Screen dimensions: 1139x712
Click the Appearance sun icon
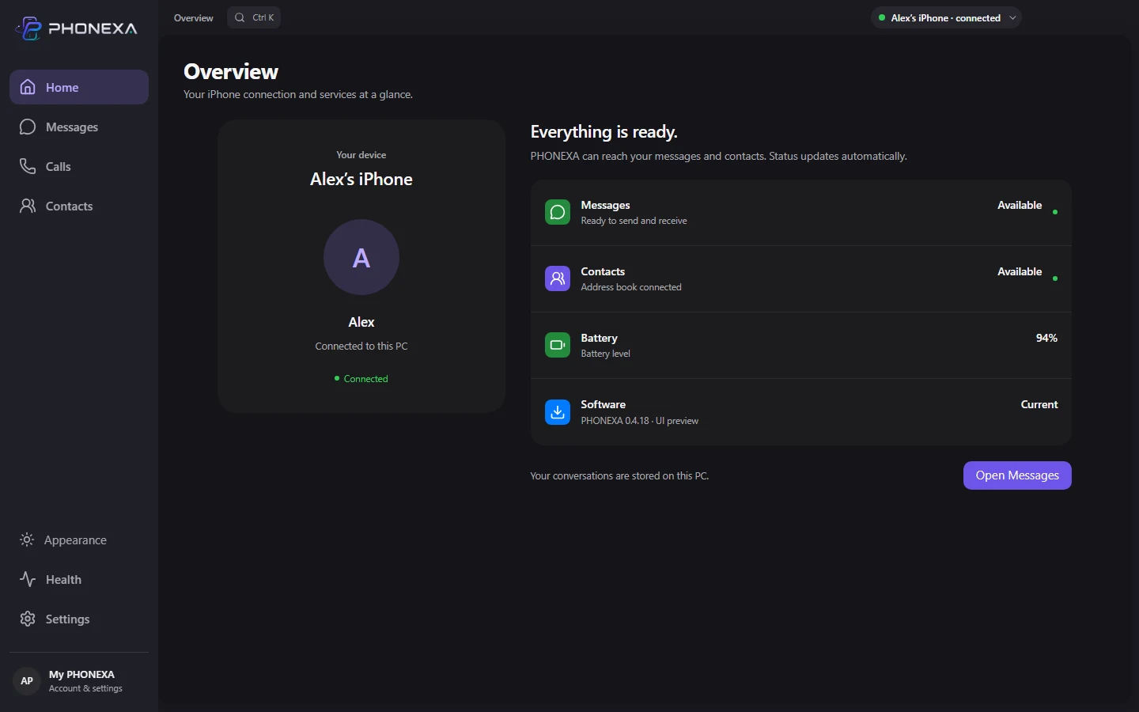(x=27, y=540)
